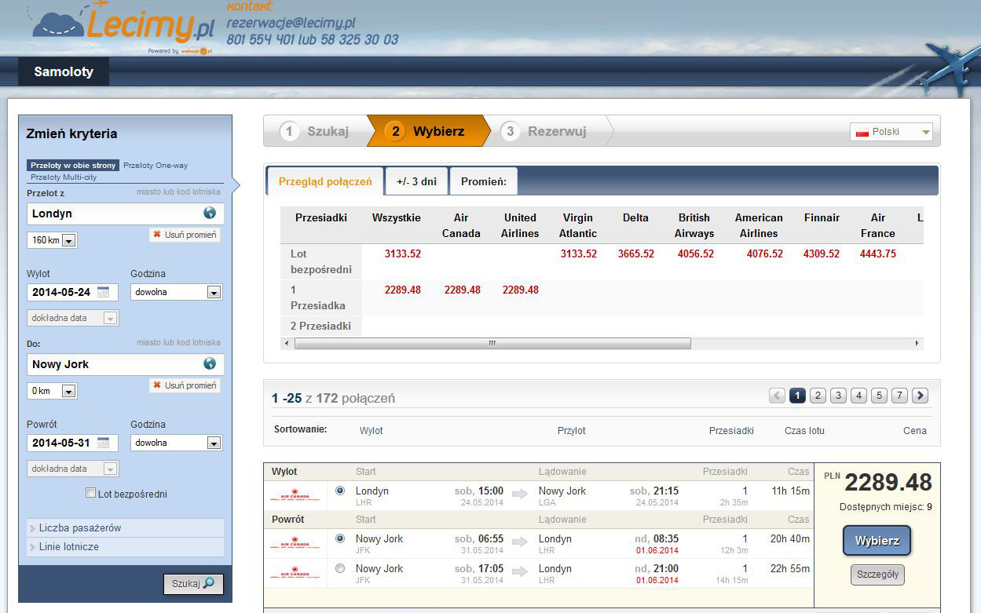Click the airline table horizontal scrollbar thumb
The height and width of the screenshot is (613, 981).
coord(492,343)
